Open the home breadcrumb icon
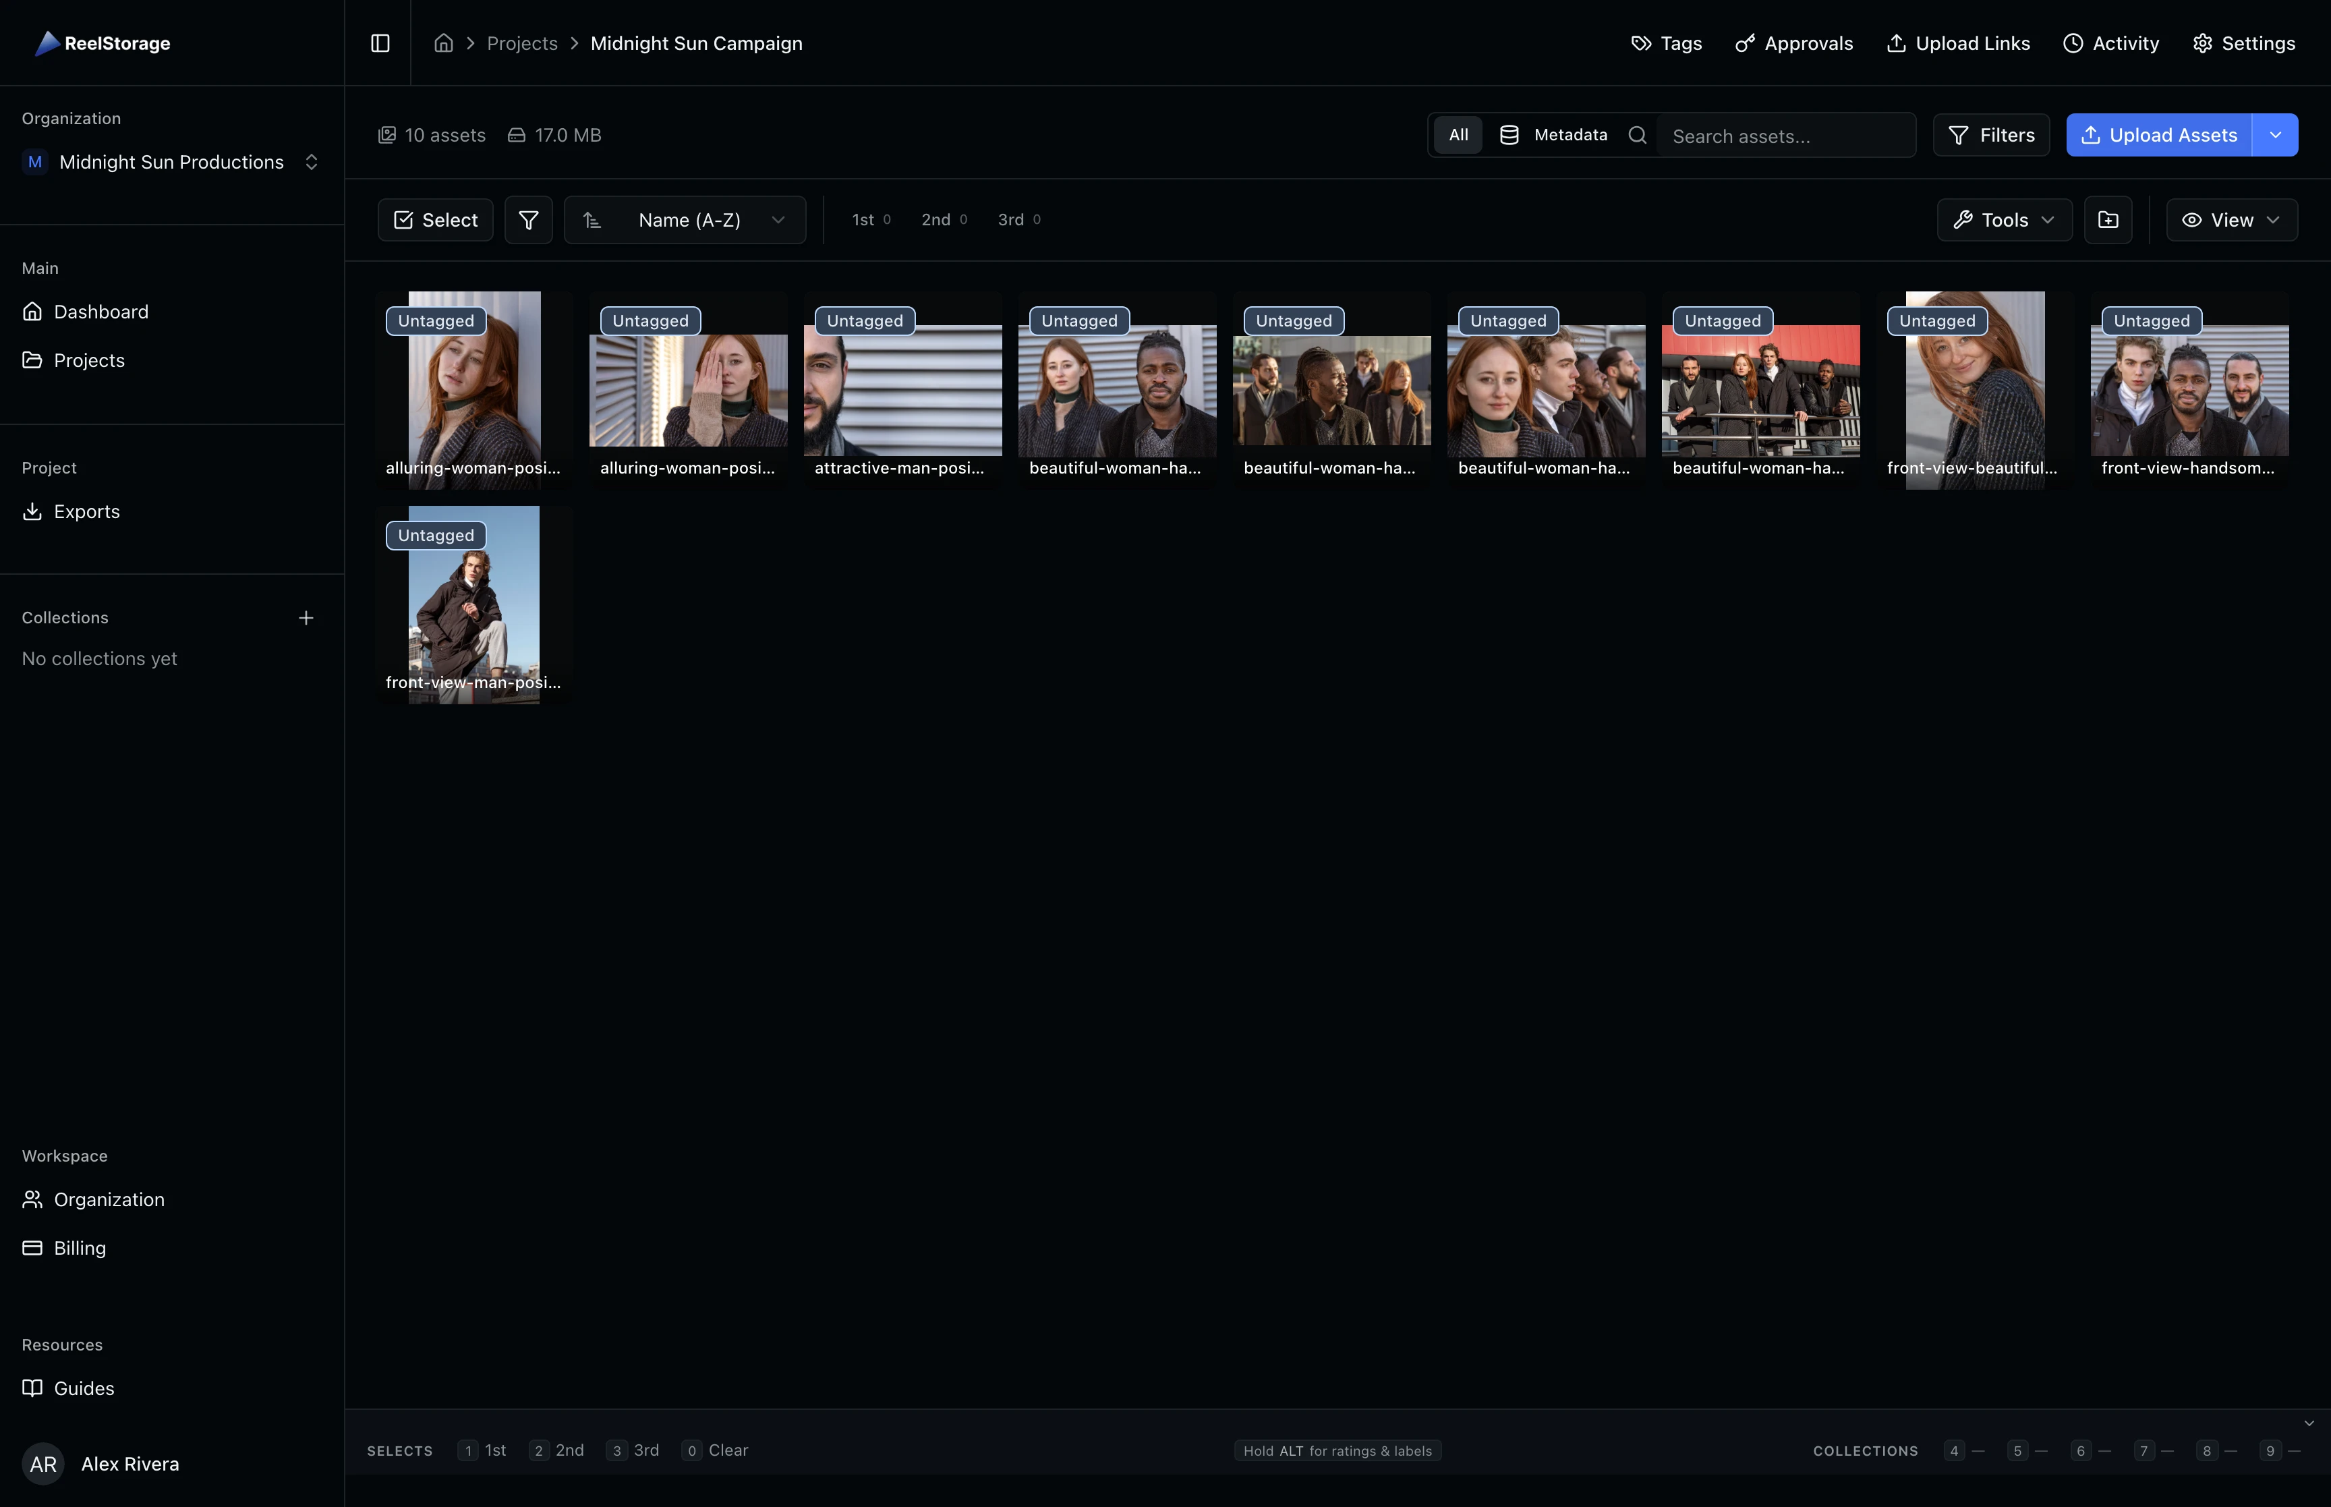2331x1507 pixels. pyautogui.click(x=443, y=43)
